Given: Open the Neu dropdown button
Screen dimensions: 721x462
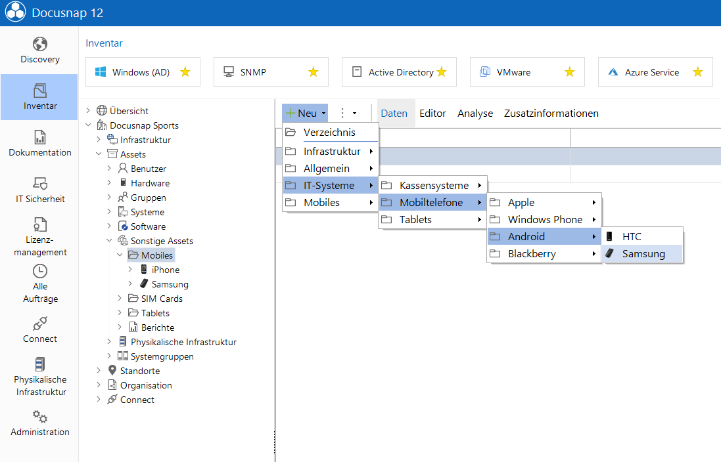Looking at the screenshot, I should [305, 113].
